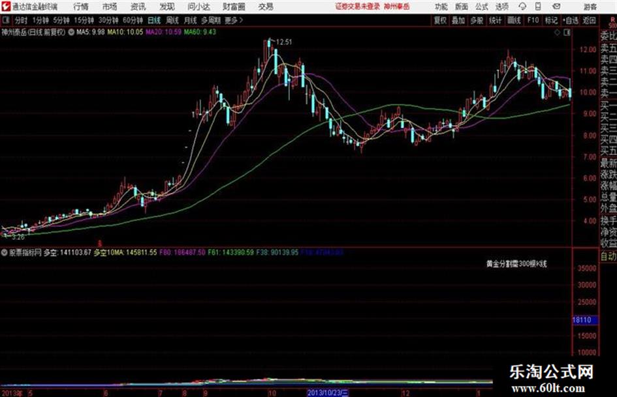Toggle side panel icon at chart top-right
Viewport: 617px width, 397px height.
coord(567,33)
